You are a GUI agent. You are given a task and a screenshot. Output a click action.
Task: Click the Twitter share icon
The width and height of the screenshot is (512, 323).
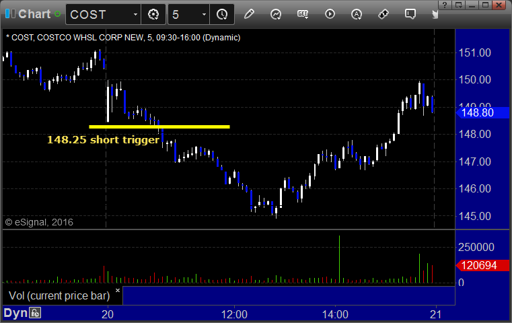click(x=435, y=14)
